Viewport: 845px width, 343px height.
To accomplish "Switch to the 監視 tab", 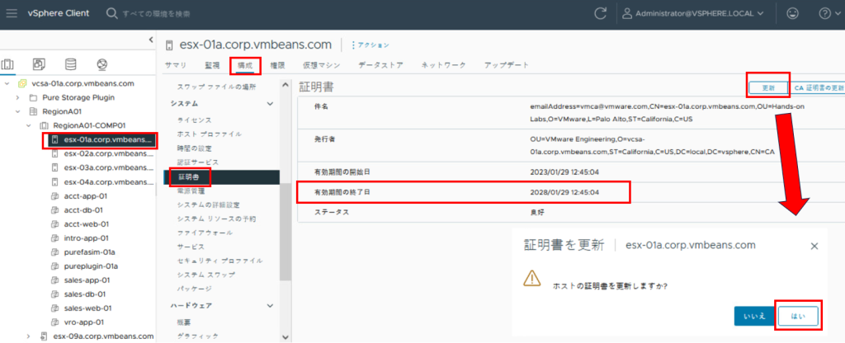I will click(x=212, y=65).
